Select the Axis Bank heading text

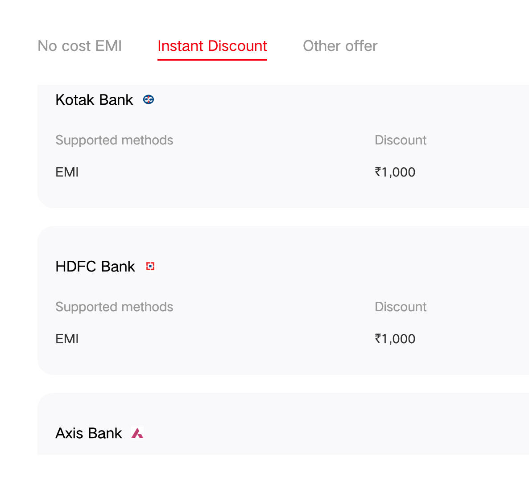tap(89, 433)
